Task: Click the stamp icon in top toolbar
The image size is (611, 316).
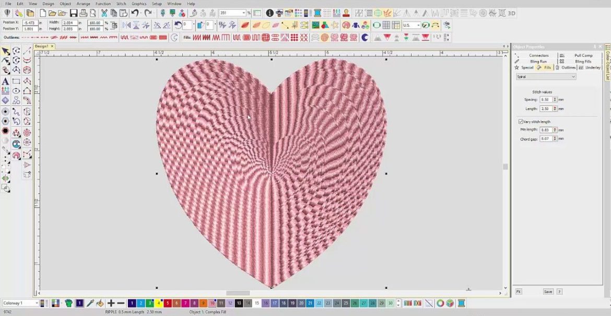Action: [x=346, y=13]
